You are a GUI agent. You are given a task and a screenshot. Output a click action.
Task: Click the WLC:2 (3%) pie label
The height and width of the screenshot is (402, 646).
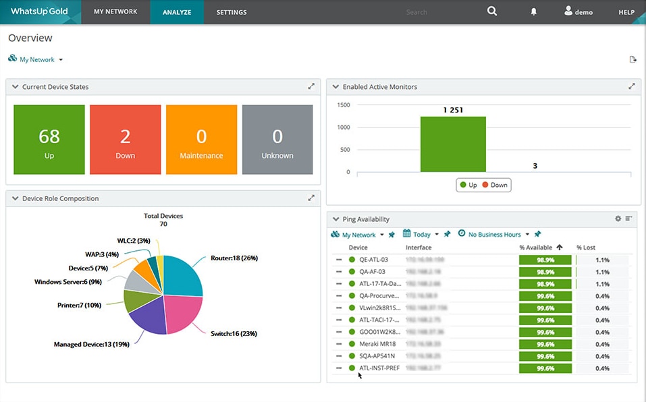(134, 241)
